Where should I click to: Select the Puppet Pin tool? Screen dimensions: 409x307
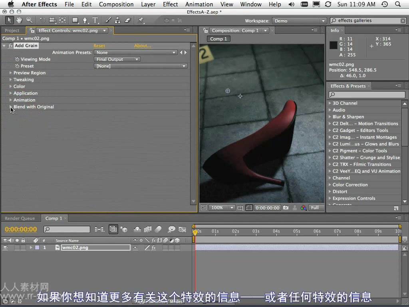pyautogui.click(x=141, y=20)
